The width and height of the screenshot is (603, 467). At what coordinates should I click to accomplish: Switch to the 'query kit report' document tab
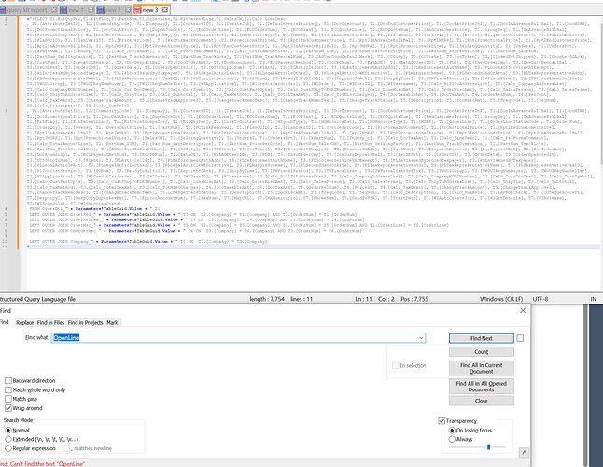click(x=27, y=10)
